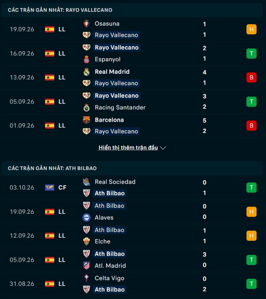Click the Alaves club crest icon
Viewport: 266px width, 299px height.
click(86, 218)
